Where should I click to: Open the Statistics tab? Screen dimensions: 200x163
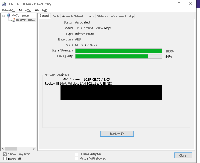[102, 16]
